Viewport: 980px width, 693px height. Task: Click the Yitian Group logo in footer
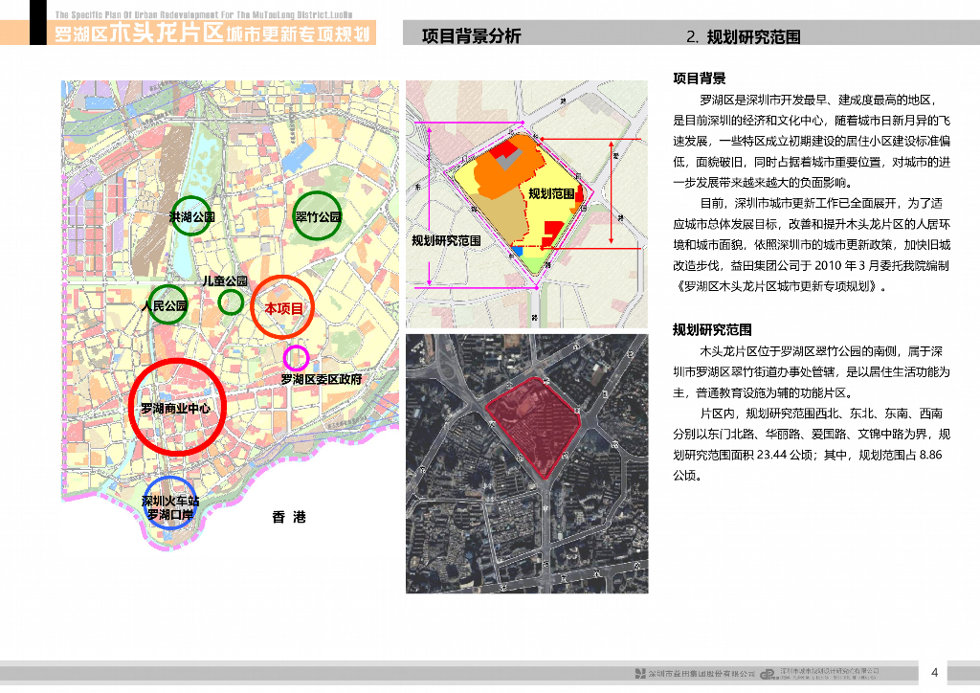[640, 674]
